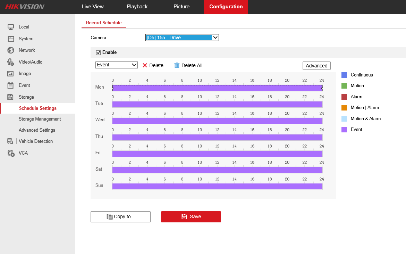The width and height of the screenshot is (406, 254).
Task: Collapse the Storage menu section
Action: 26,97
